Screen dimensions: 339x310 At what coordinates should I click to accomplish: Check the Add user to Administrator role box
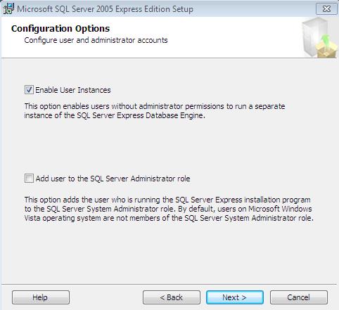pyautogui.click(x=29, y=179)
